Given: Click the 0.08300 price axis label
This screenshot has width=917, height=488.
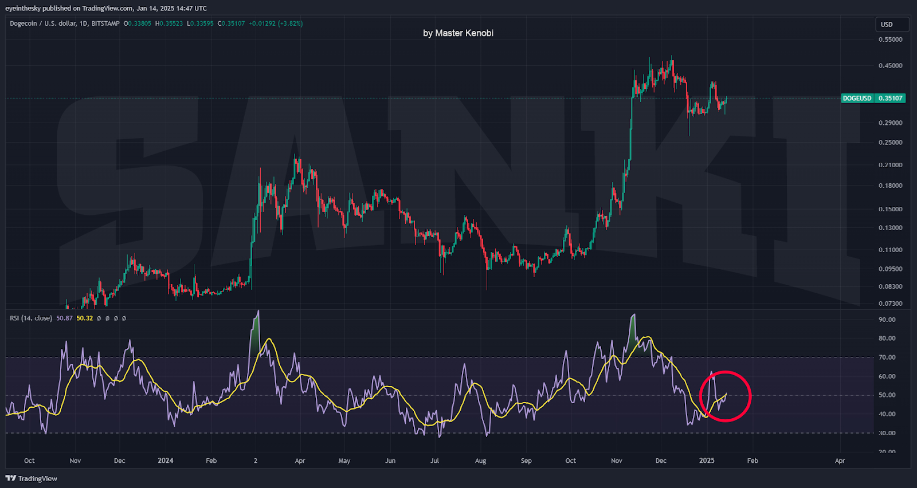Looking at the screenshot, I should (890, 286).
